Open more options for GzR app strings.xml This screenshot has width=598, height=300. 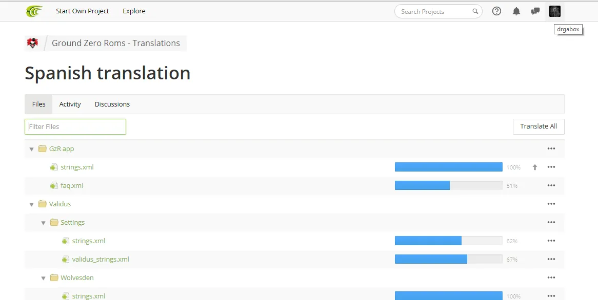[551, 167]
